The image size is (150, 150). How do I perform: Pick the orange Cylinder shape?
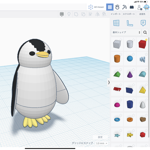point(117,58)
